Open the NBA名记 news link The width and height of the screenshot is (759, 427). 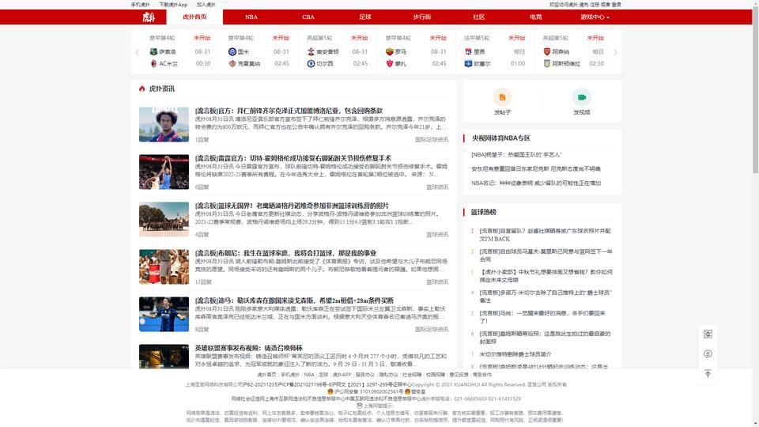(536, 183)
